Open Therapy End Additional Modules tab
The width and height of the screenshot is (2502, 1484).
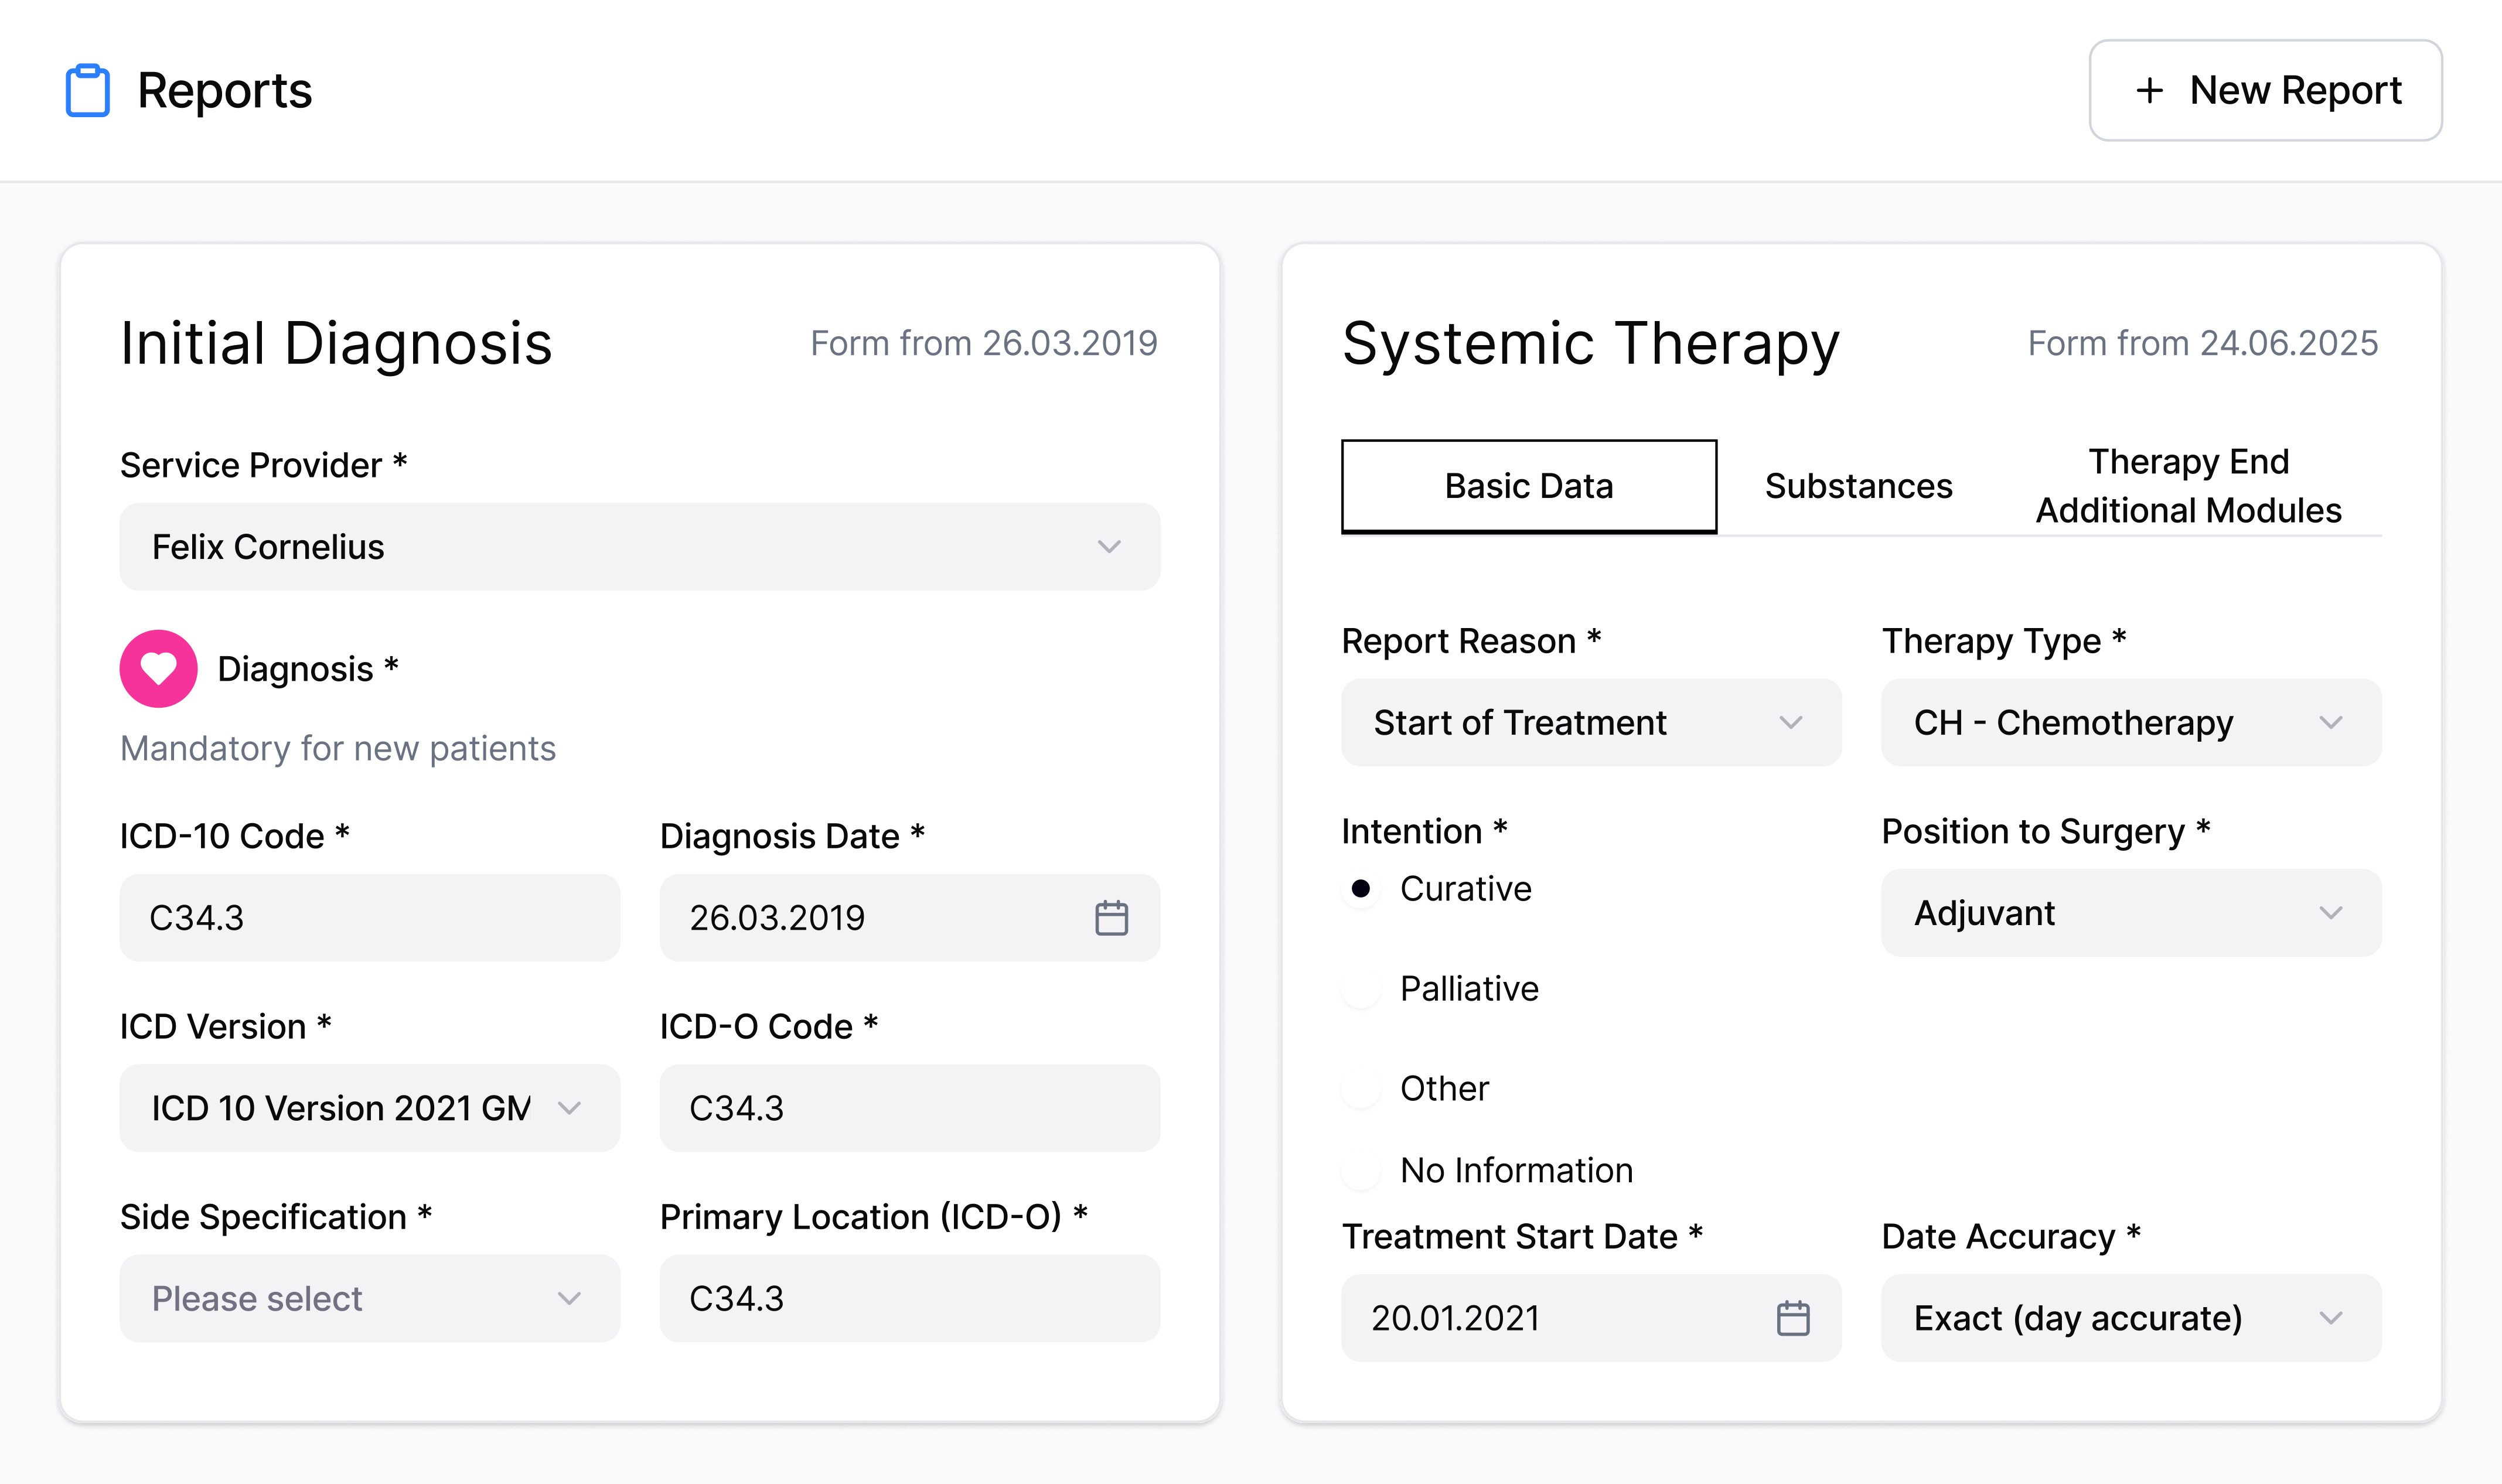[2188, 486]
